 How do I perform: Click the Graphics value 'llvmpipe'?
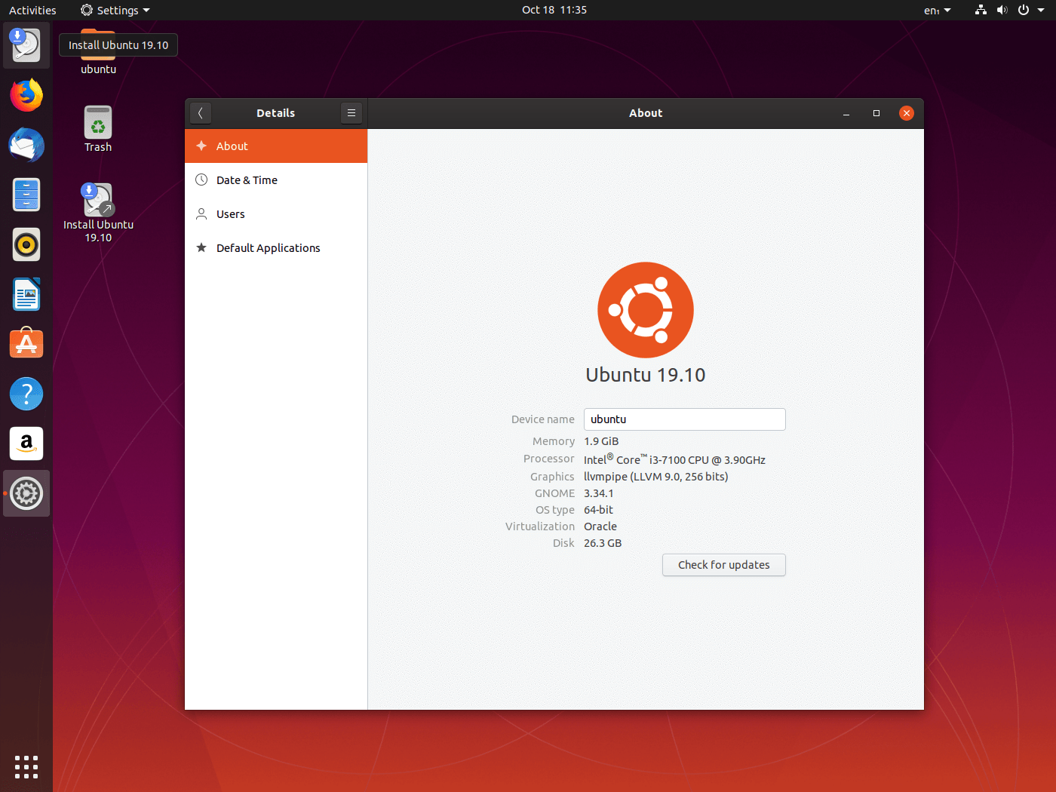(606, 477)
